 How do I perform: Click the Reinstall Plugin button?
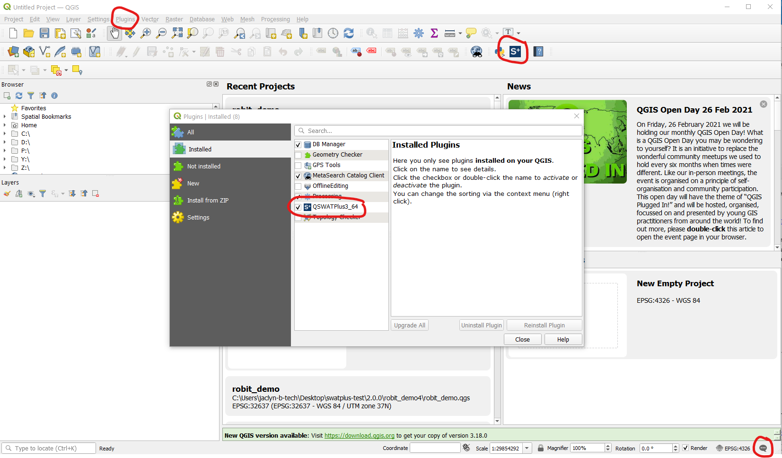click(x=544, y=326)
